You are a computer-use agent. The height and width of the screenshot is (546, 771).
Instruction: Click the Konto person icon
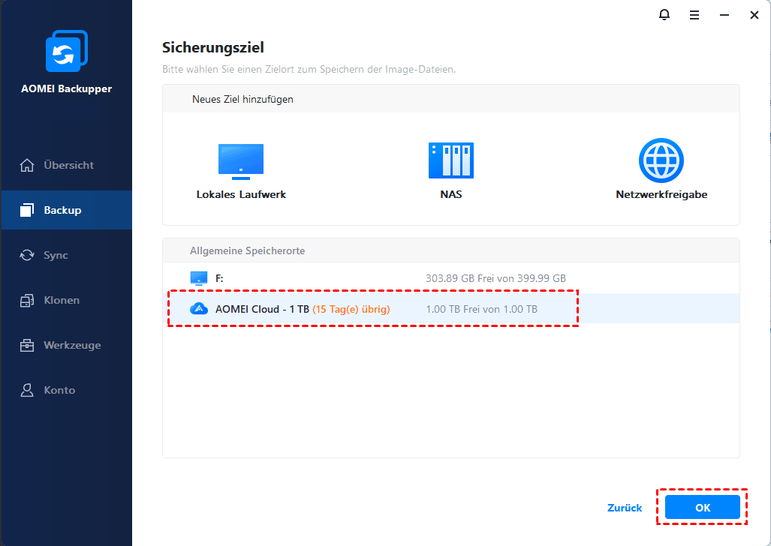[27, 390]
